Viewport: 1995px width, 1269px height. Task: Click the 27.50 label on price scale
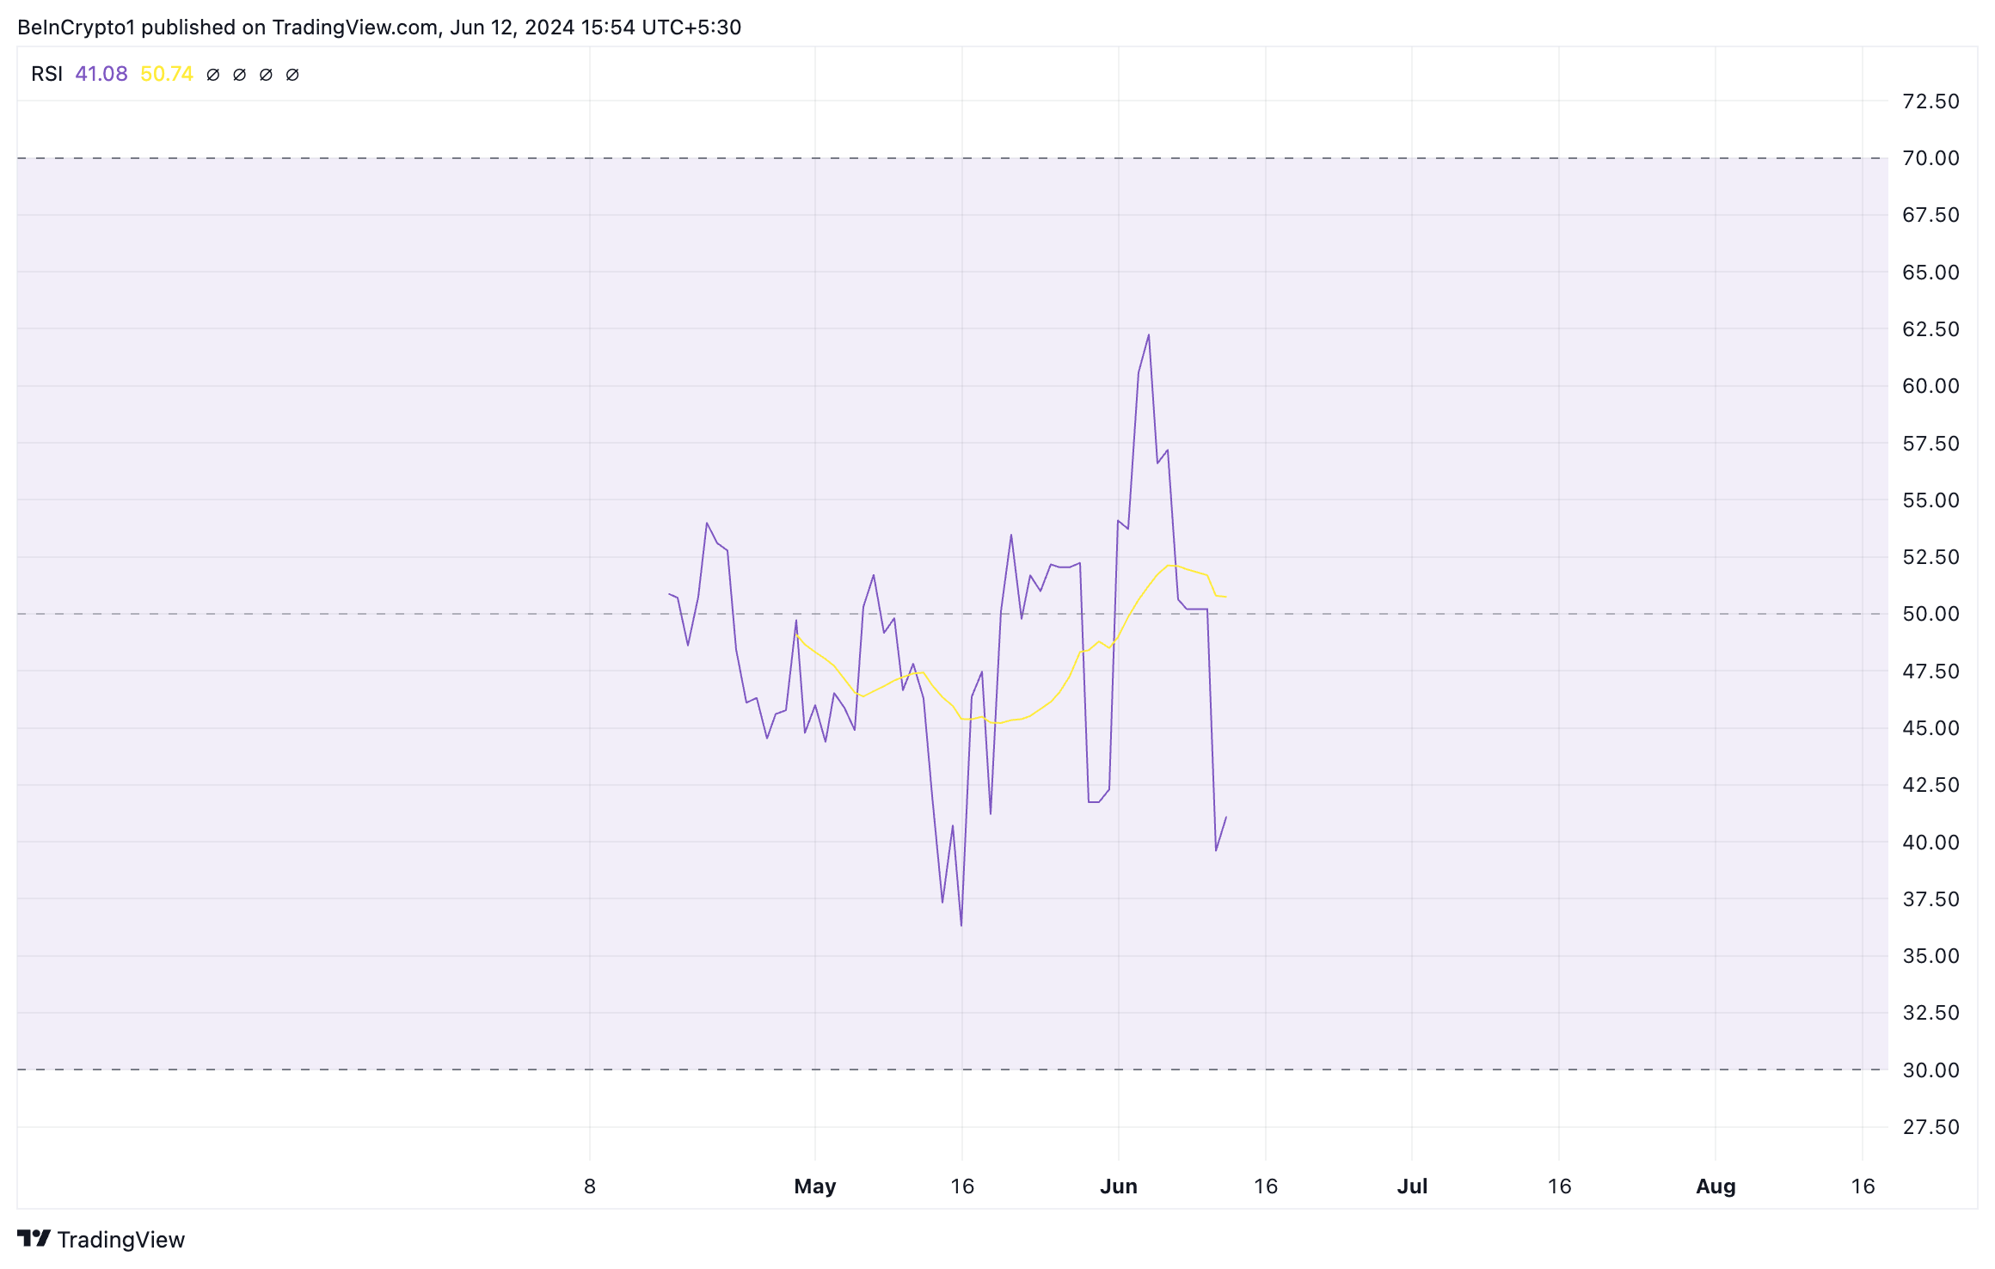tap(1931, 1127)
